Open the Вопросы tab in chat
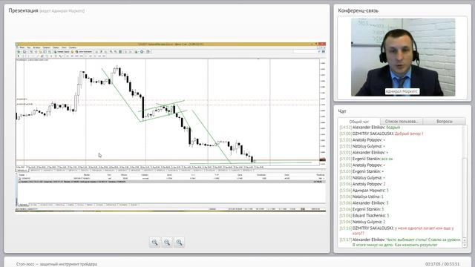The height and width of the screenshot is (267, 475). [444, 121]
